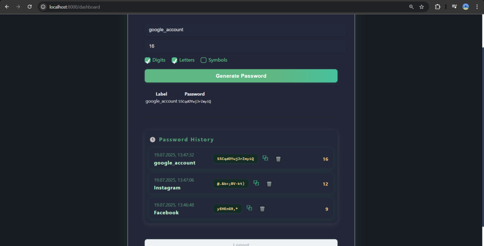The height and width of the screenshot is (246, 484).
Task: Click the Label column header
Action: tap(161, 94)
